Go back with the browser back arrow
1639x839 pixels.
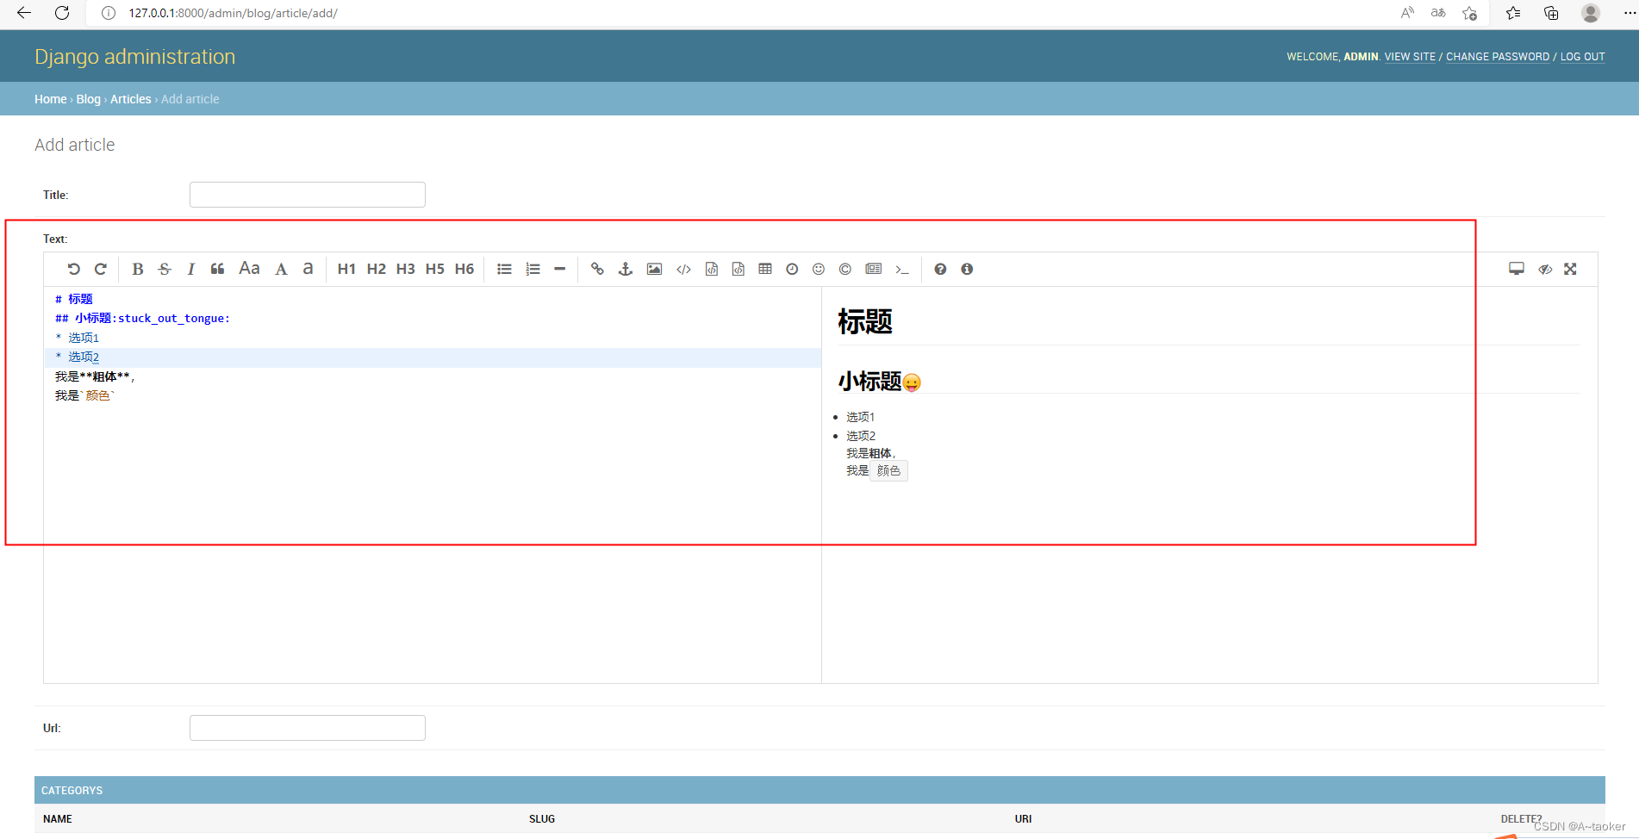(x=24, y=13)
